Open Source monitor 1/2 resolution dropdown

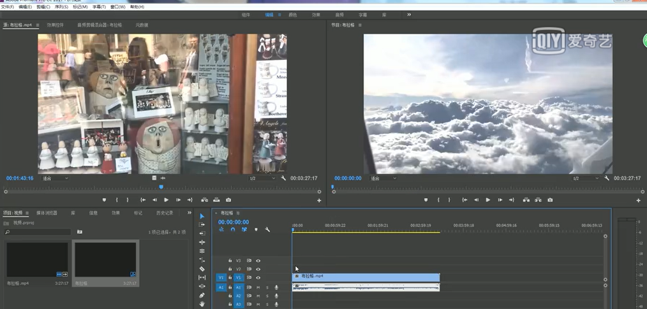click(x=262, y=178)
